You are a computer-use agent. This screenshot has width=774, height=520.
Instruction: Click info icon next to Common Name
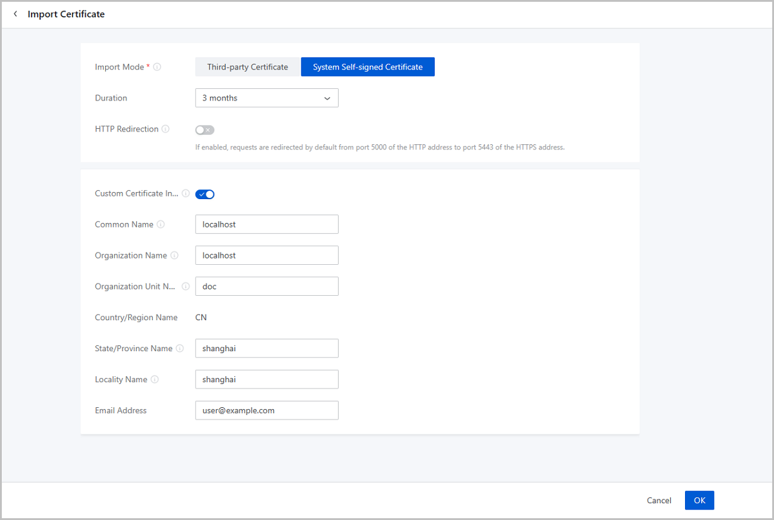[x=161, y=224]
